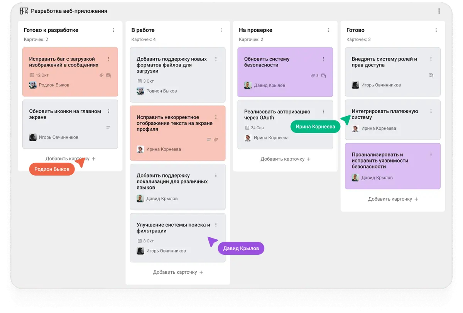Click comment icon on Внедрить систему ролей card

pos(431,76)
